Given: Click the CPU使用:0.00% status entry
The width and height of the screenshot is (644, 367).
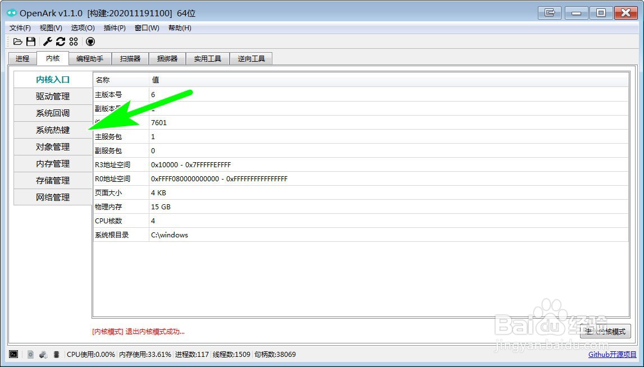Looking at the screenshot, I should point(91,354).
